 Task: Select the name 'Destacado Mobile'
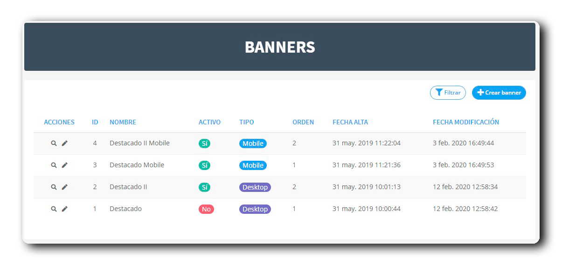tap(137, 165)
